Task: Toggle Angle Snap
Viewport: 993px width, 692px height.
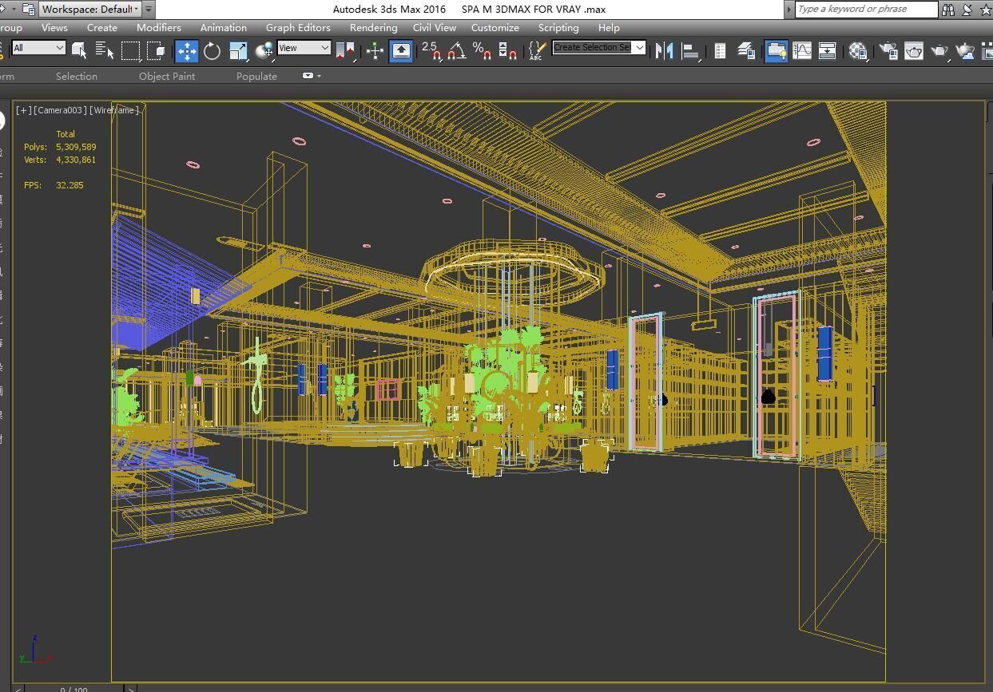Action: point(457,50)
